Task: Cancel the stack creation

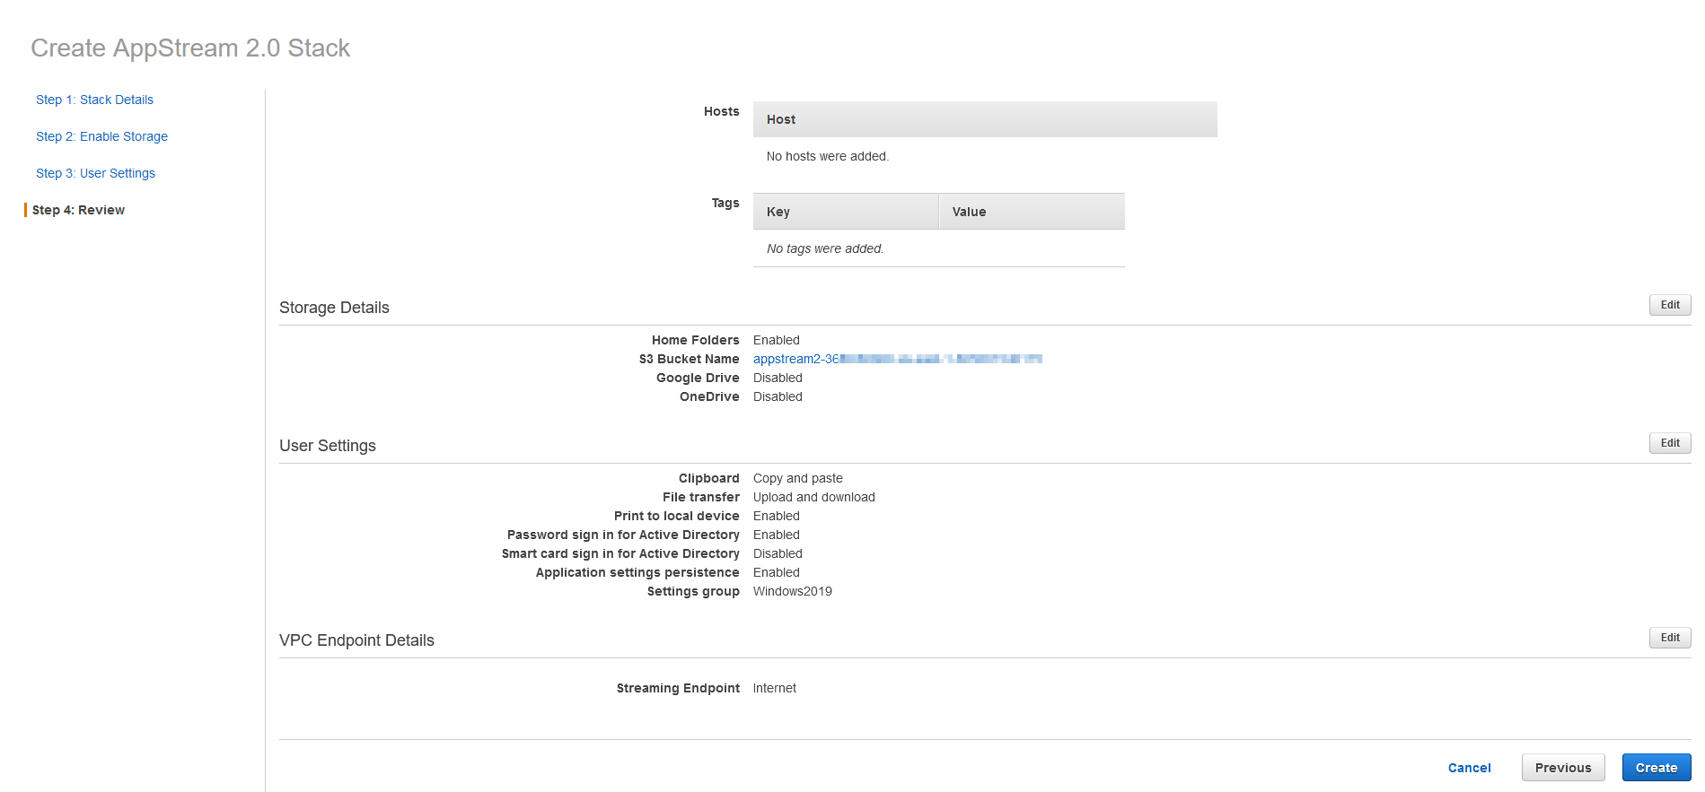Action: pyautogui.click(x=1469, y=768)
